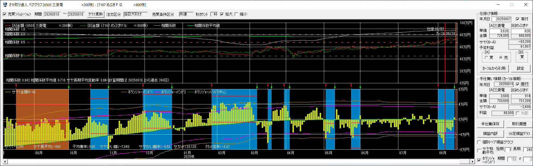Click the 三菱電 仕掛け 単価 field 3,620
The image size is (533, 166).
(x=499, y=31)
